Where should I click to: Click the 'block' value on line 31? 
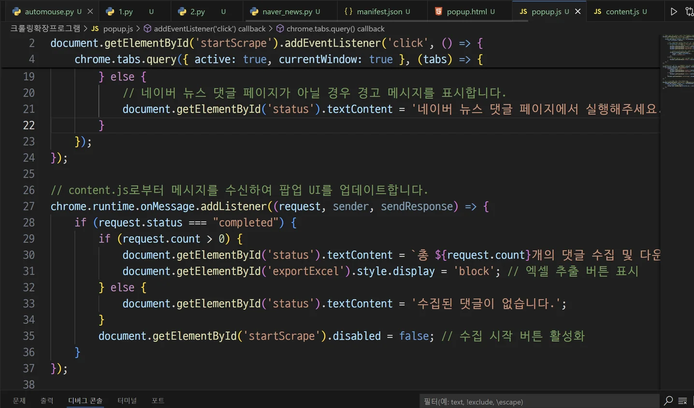pos(474,271)
